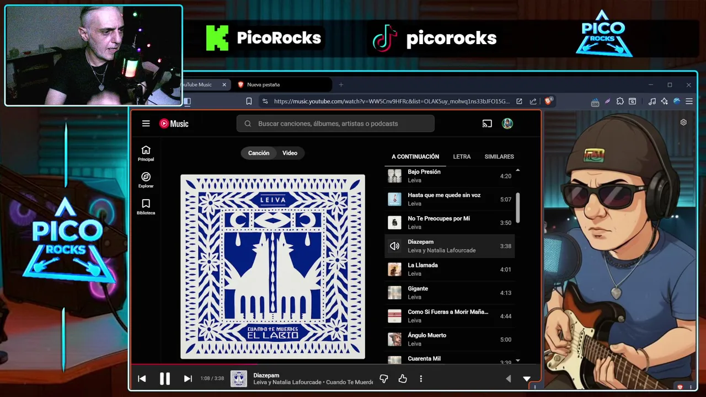Viewport: 706px width, 397px height.
Task: Open the player bar three-dot menu
Action: [421, 379]
